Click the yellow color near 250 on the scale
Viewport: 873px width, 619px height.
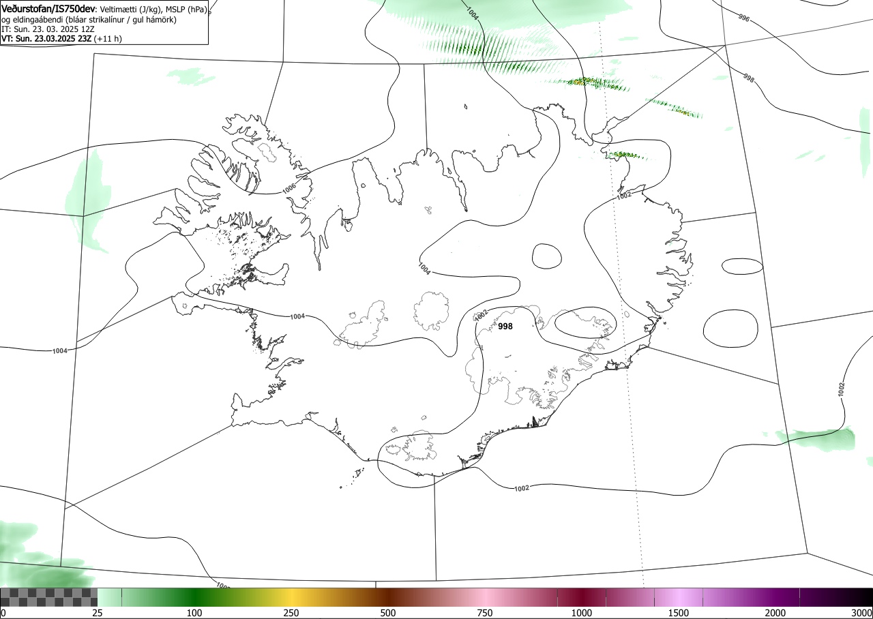(291, 597)
